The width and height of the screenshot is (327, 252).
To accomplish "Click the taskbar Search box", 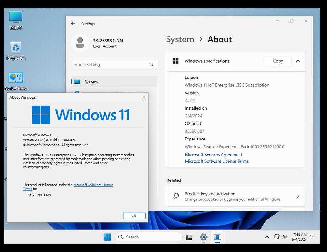I will point(149,237).
